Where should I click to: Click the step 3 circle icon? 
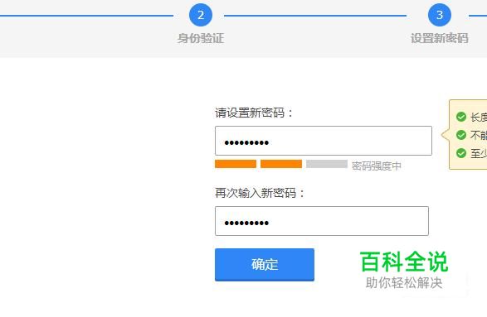[x=440, y=15]
